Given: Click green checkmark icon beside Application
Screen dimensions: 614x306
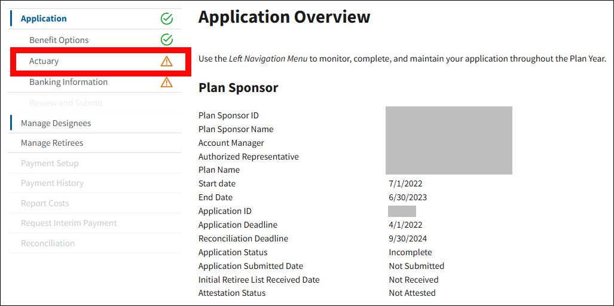Looking at the screenshot, I should point(167,19).
